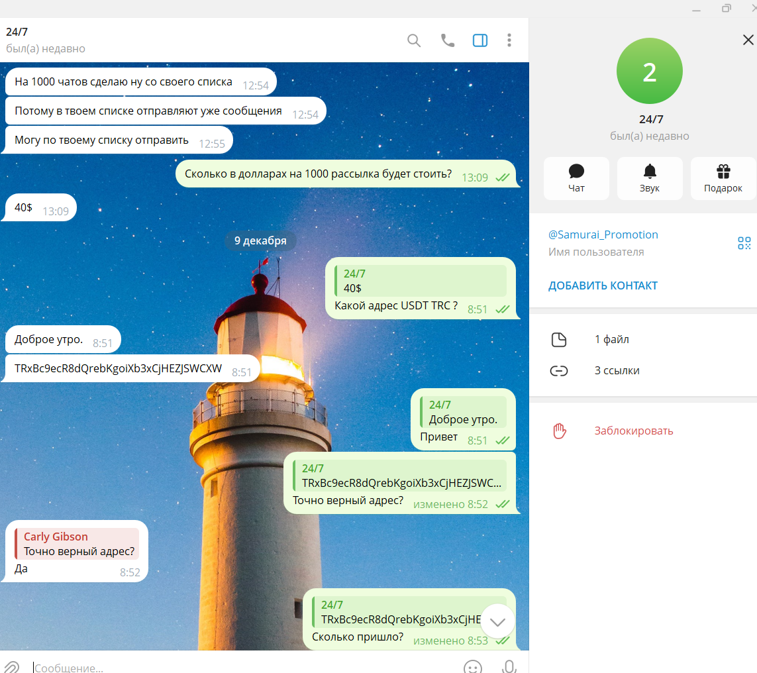Open the emoji picker in message bar
The image size is (757, 673).
(472, 668)
